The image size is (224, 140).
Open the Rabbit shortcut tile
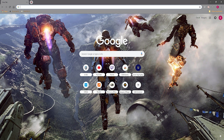point(99,87)
